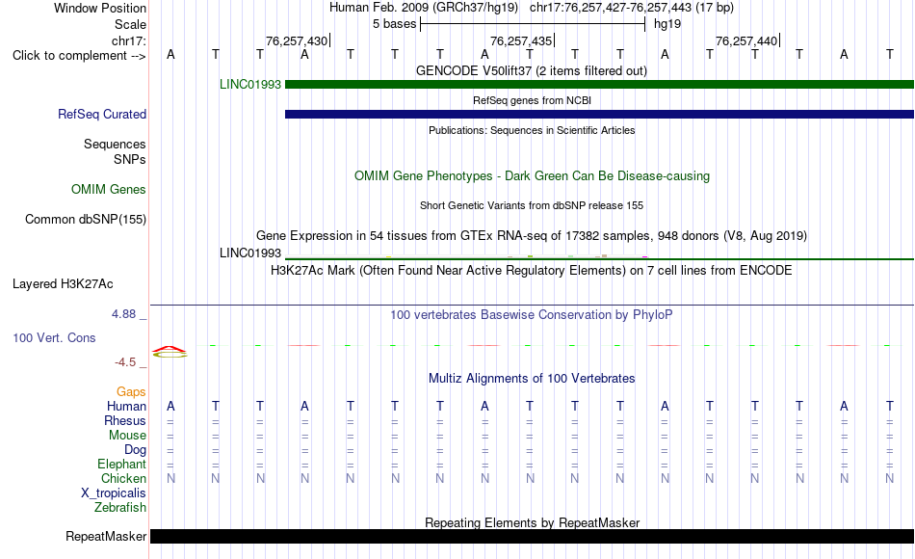Image resolution: width=915 pixels, height=559 pixels.
Task: Click the chr17: base position label
Action: click(x=129, y=40)
